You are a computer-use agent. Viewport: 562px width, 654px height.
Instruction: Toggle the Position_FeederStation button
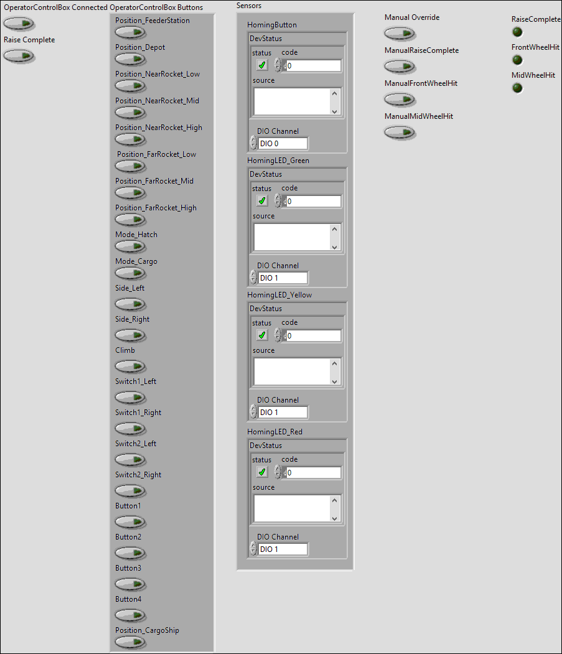click(x=130, y=32)
